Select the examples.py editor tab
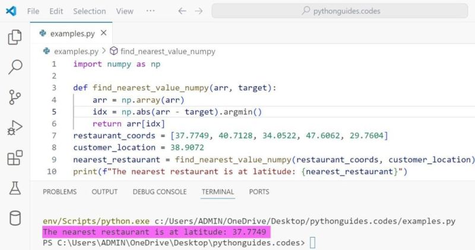 [x=71, y=33]
